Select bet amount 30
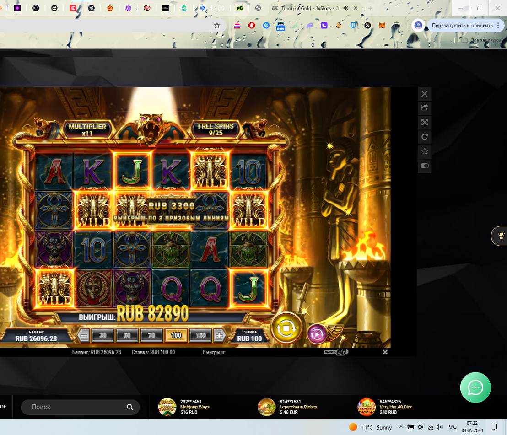This screenshot has width=507, height=435. pyautogui.click(x=103, y=335)
